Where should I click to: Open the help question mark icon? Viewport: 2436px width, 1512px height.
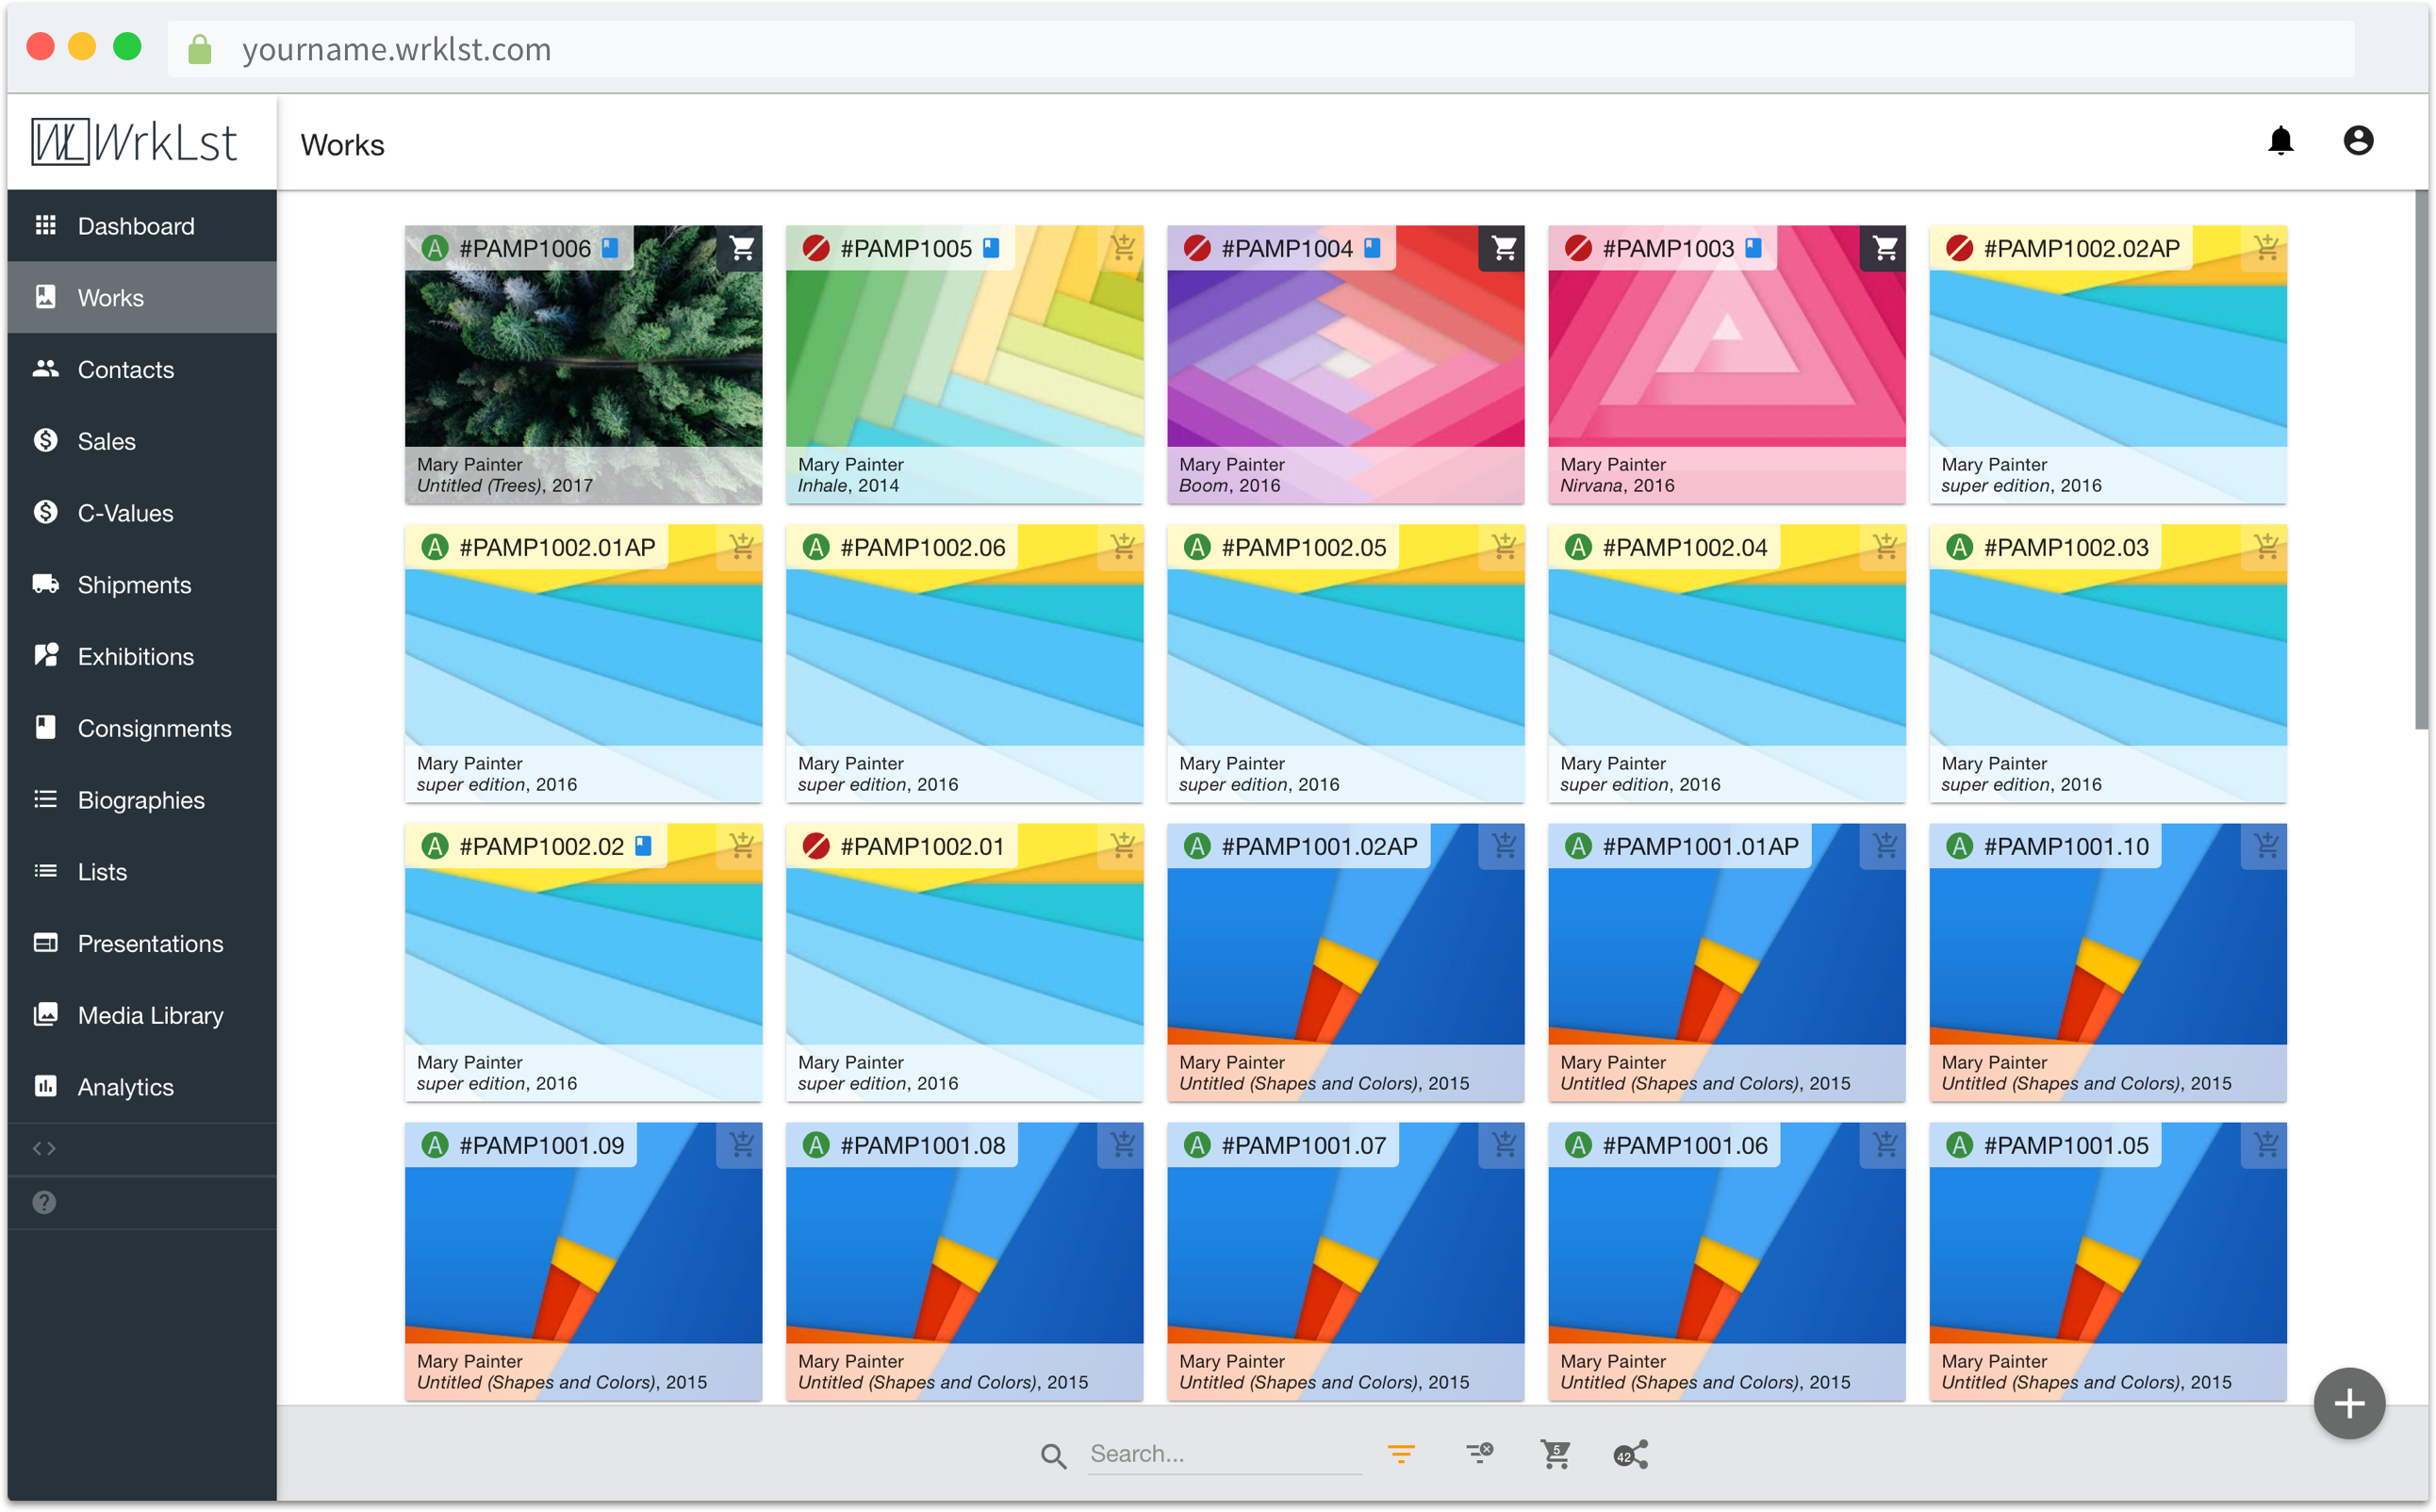click(x=44, y=1202)
